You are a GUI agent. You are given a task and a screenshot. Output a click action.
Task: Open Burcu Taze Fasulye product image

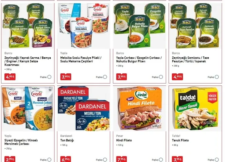195,26
